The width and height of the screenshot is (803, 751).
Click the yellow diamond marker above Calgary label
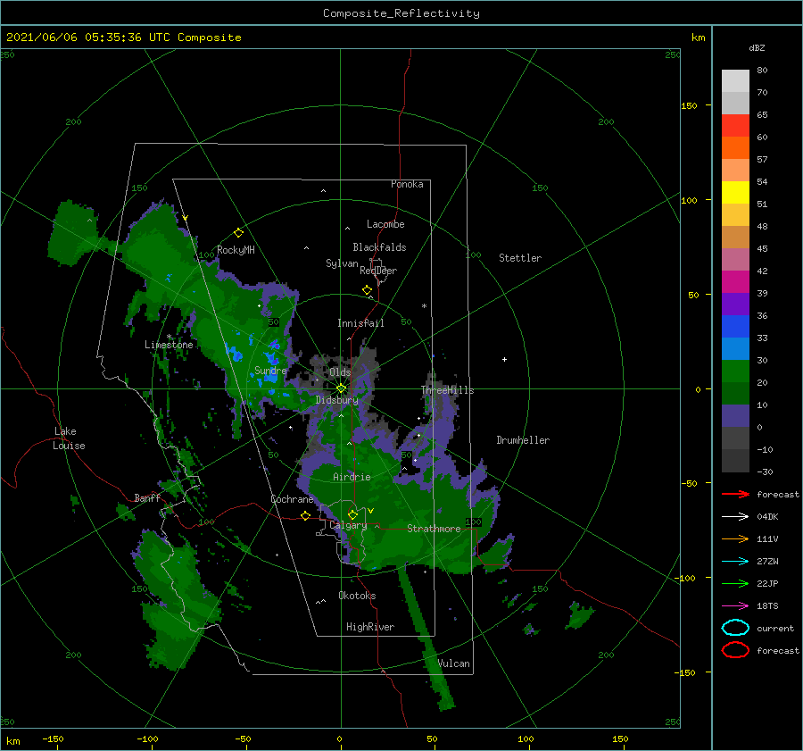click(352, 514)
